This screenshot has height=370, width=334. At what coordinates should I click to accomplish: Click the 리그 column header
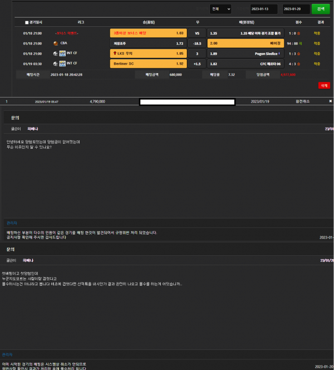coord(81,22)
